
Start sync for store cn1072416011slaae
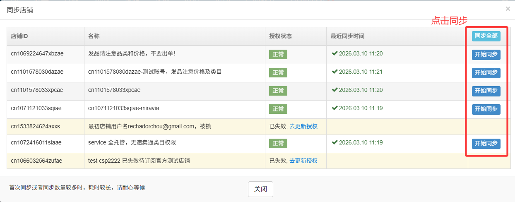[486, 144]
